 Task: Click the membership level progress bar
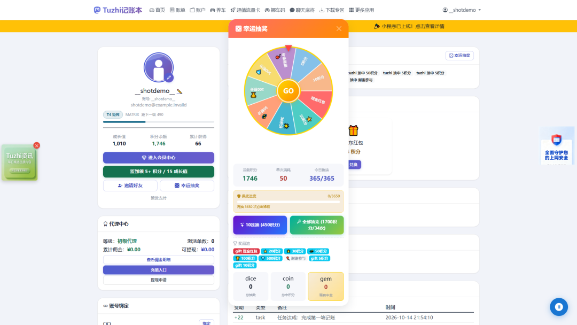(x=159, y=122)
